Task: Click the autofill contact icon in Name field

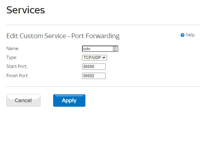Action: point(115,49)
